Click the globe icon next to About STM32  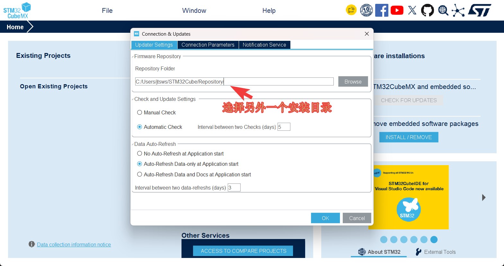pos(362,252)
